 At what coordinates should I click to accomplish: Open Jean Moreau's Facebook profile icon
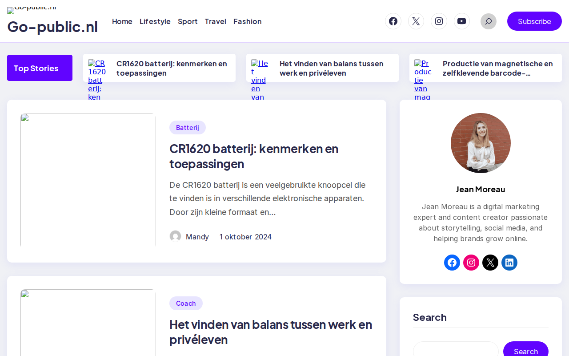[x=452, y=263]
